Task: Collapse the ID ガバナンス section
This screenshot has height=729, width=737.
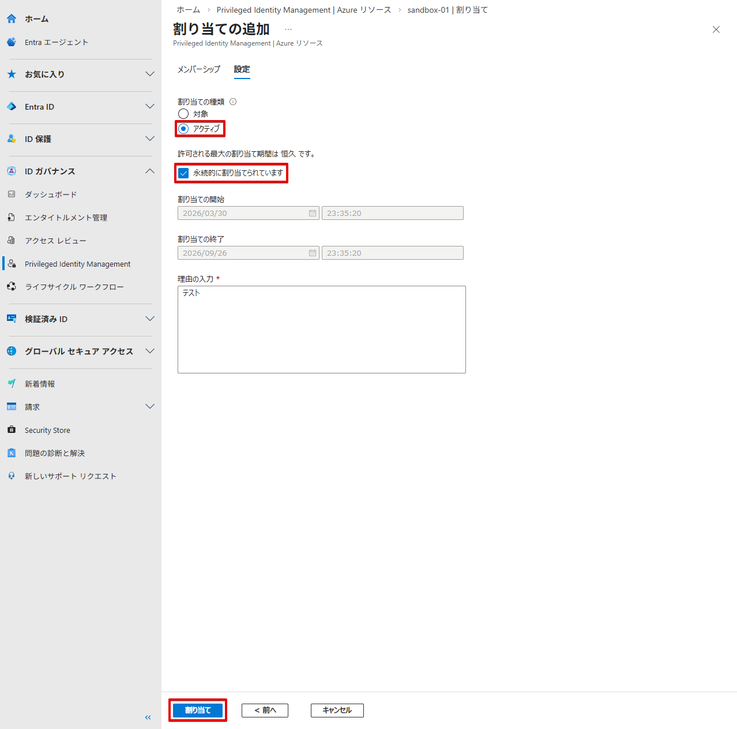Action: coord(150,171)
